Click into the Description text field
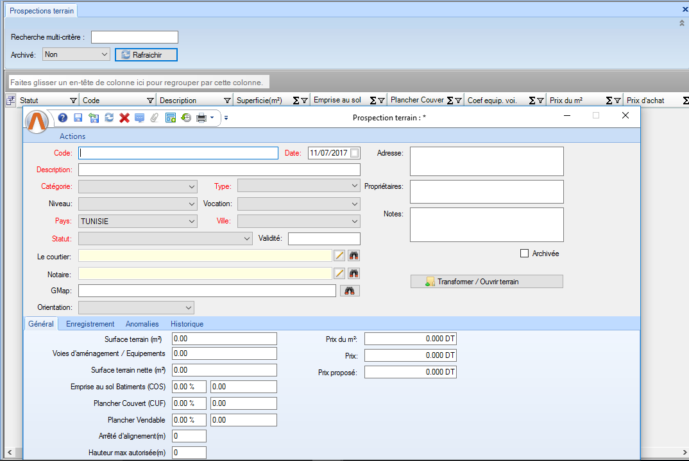689x461 pixels. coord(219,170)
